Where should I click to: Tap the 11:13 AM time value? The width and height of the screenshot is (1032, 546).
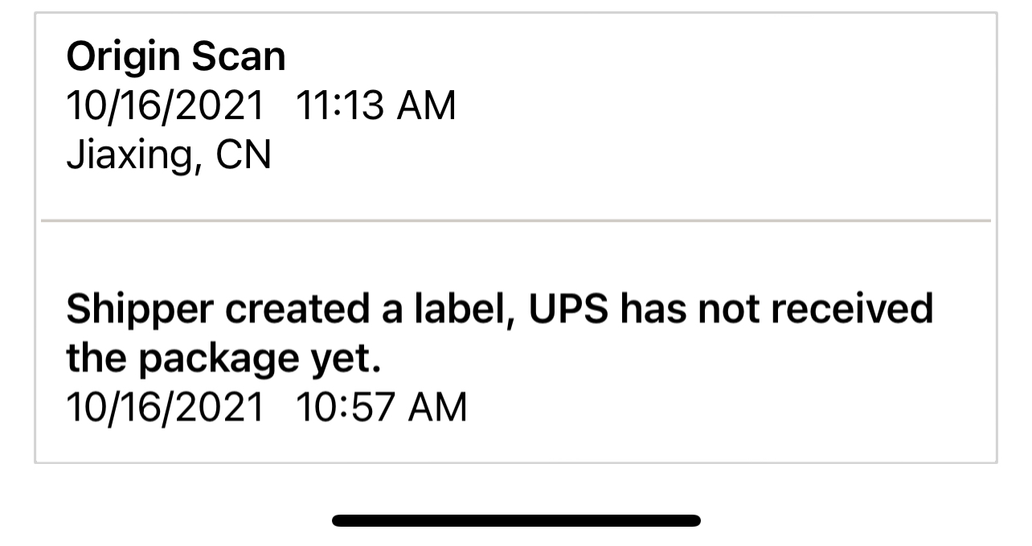pos(376,106)
